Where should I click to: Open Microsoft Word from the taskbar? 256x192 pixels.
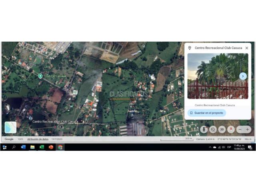(x=23, y=147)
